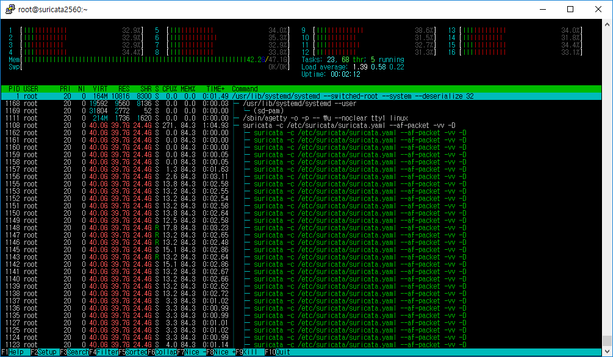Select the PID 1111 agetty process row

pos(301,118)
